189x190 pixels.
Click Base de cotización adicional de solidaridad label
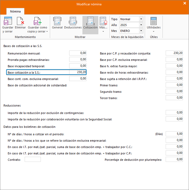tap(37, 85)
